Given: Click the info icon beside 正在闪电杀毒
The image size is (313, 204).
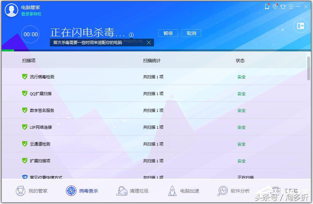Looking at the screenshot, I should 131,35.
